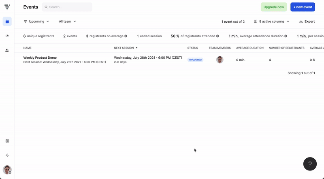Open the Weekly Product Demo event
324x179 pixels.
[40, 58]
